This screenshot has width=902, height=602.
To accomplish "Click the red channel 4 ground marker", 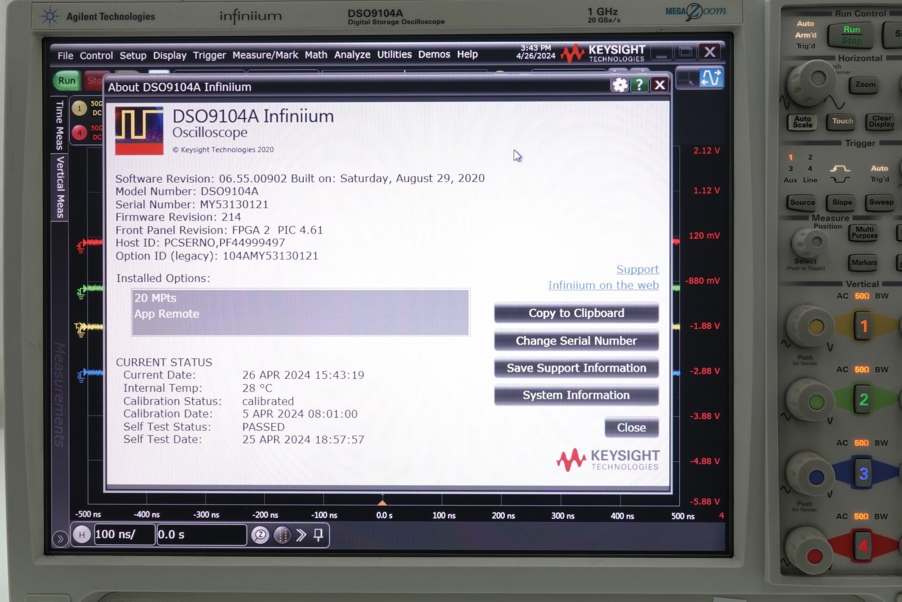I will 82,247.
